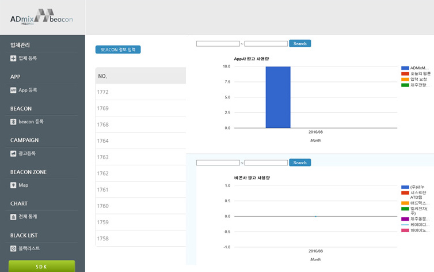The width and height of the screenshot is (434, 272).
Task: Click the ADmix beacon logo
Action: coord(41,17)
